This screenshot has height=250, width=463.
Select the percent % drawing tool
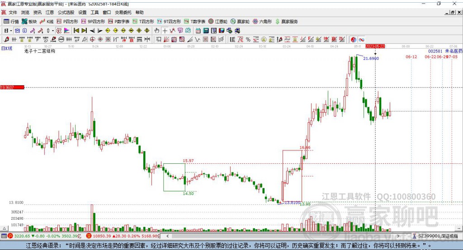(x=248, y=40)
